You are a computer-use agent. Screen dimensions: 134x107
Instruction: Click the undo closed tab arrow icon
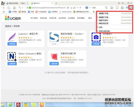tap(20, 8)
